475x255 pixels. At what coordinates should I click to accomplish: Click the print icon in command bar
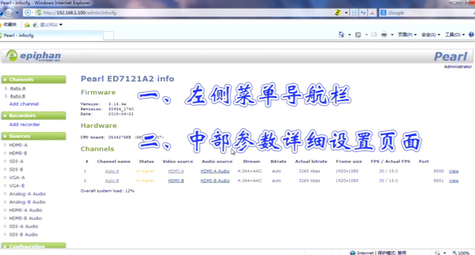(384, 35)
